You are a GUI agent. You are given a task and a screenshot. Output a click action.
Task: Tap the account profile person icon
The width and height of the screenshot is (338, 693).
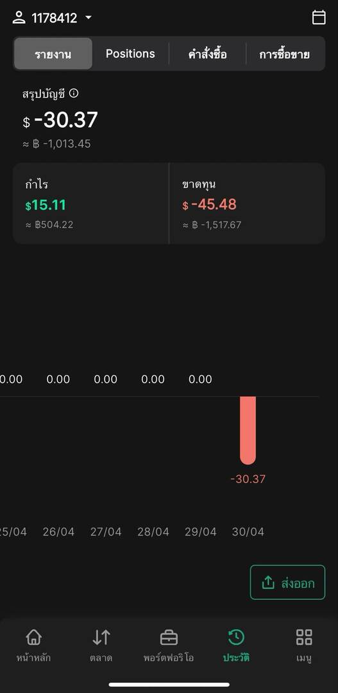[19, 18]
